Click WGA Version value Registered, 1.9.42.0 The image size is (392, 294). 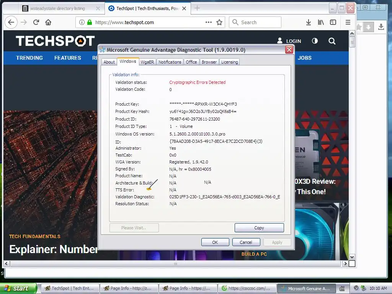[189, 162]
